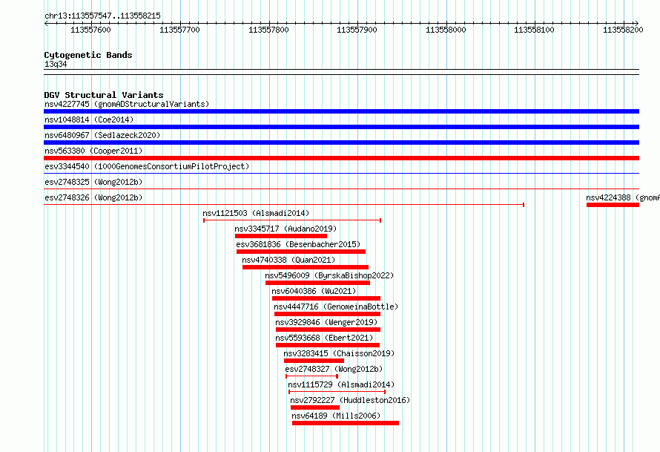Click the thin red span of nsv1121503
Screen dimensions: 660x452
click(292, 220)
